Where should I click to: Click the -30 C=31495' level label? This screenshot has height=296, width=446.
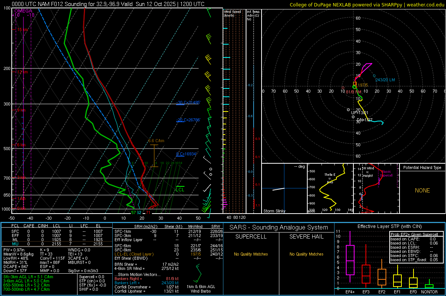(188, 102)
